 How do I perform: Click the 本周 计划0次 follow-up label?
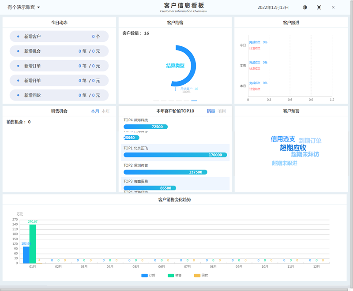tap(255, 69)
